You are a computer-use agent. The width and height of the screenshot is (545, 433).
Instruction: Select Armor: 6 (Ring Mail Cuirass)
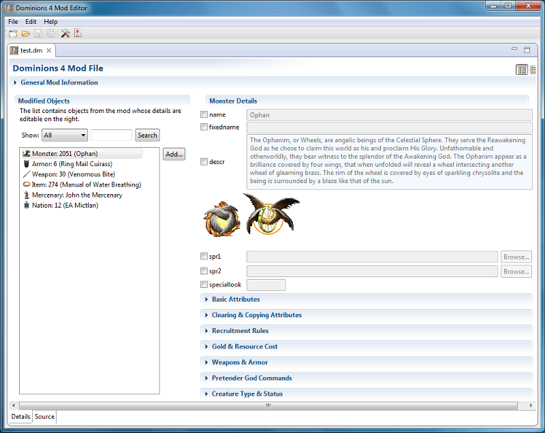click(x=68, y=164)
